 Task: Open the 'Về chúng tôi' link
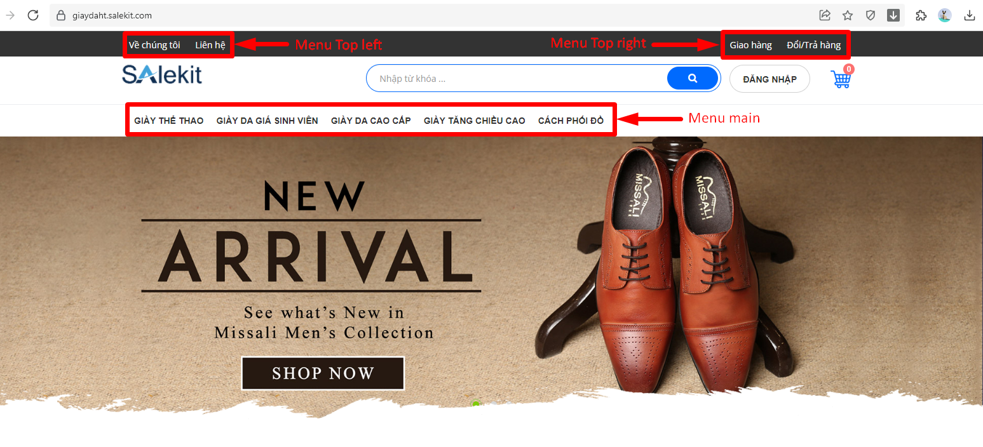154,45
